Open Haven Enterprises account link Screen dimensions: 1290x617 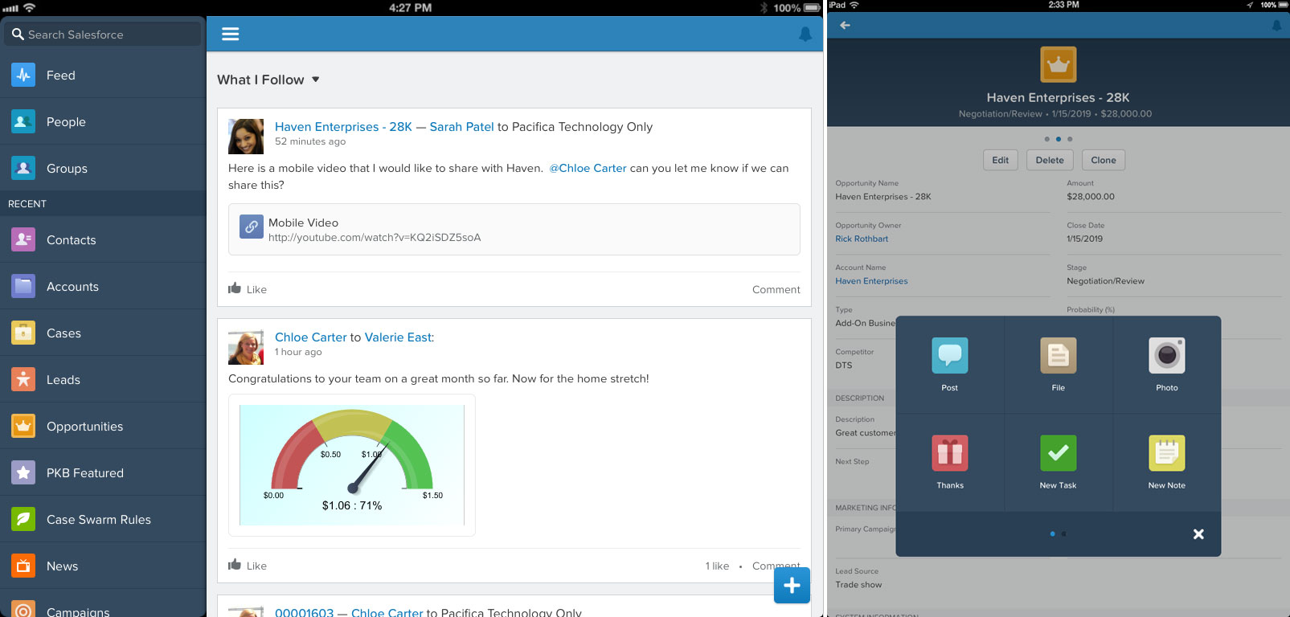coord(871,281)
